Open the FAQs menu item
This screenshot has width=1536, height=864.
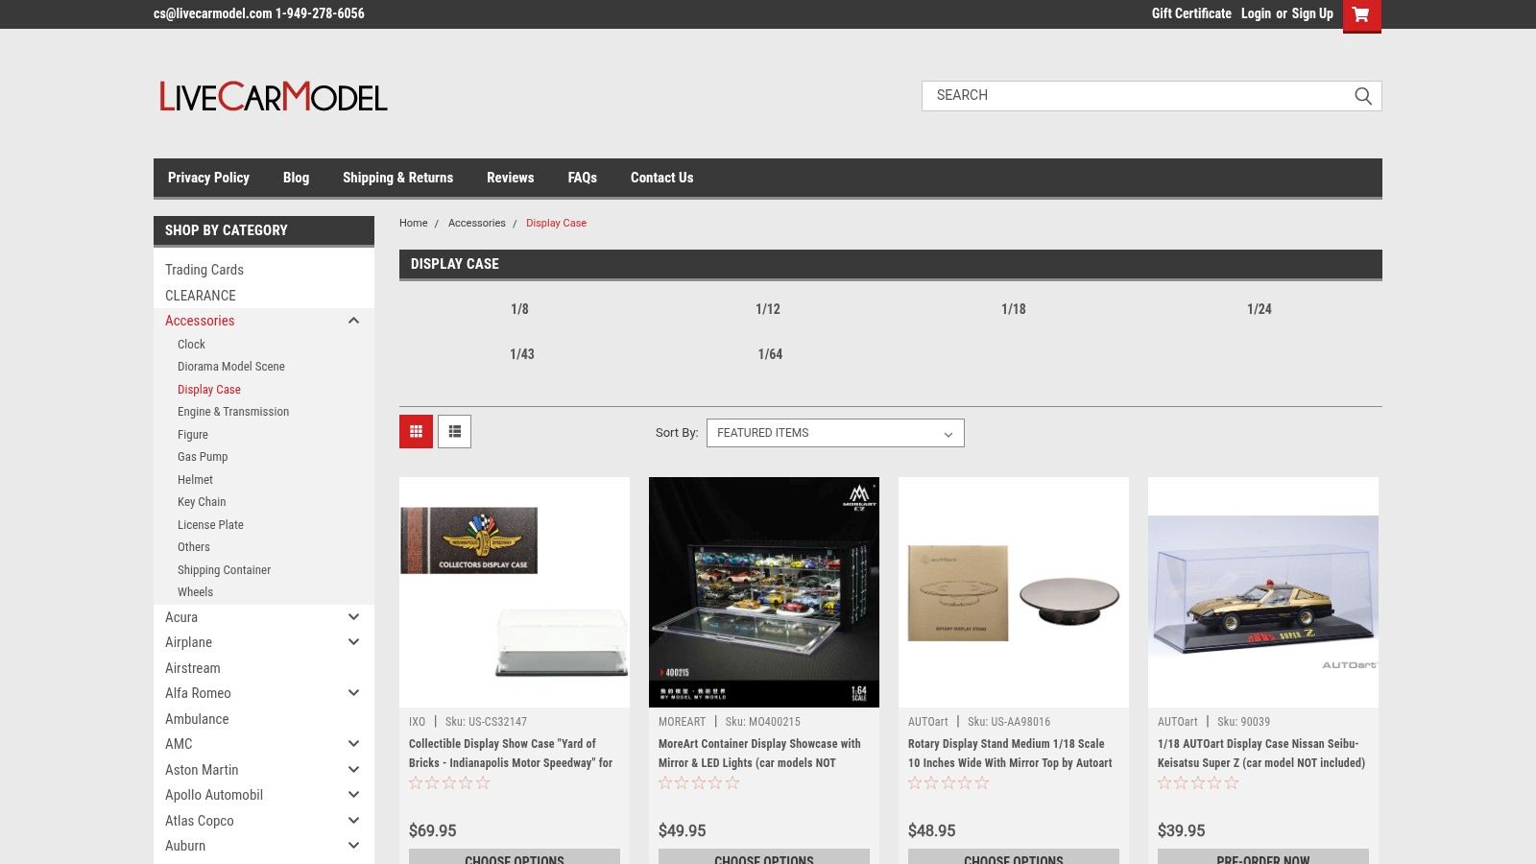point(582,178)
